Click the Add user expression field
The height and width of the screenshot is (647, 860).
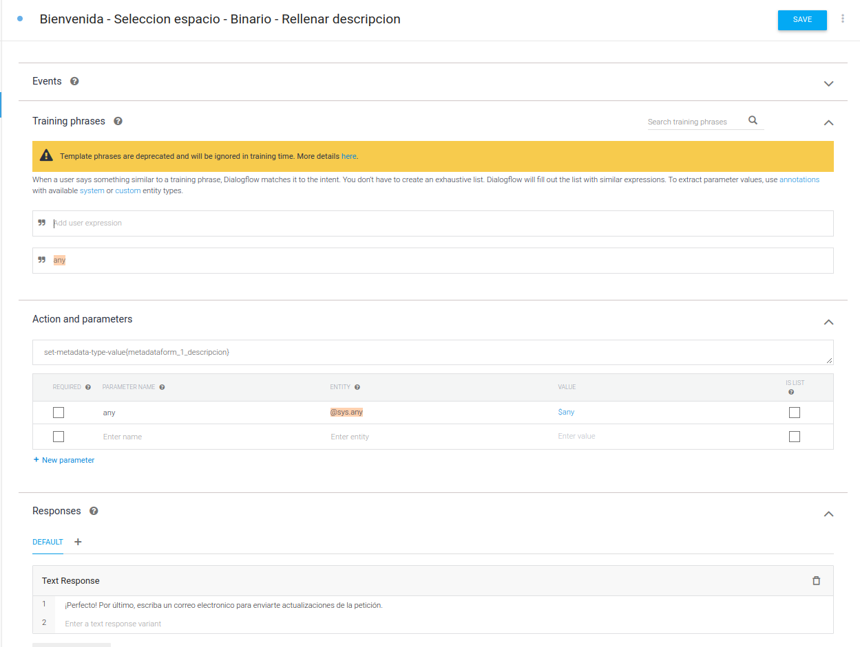(441, 223)
